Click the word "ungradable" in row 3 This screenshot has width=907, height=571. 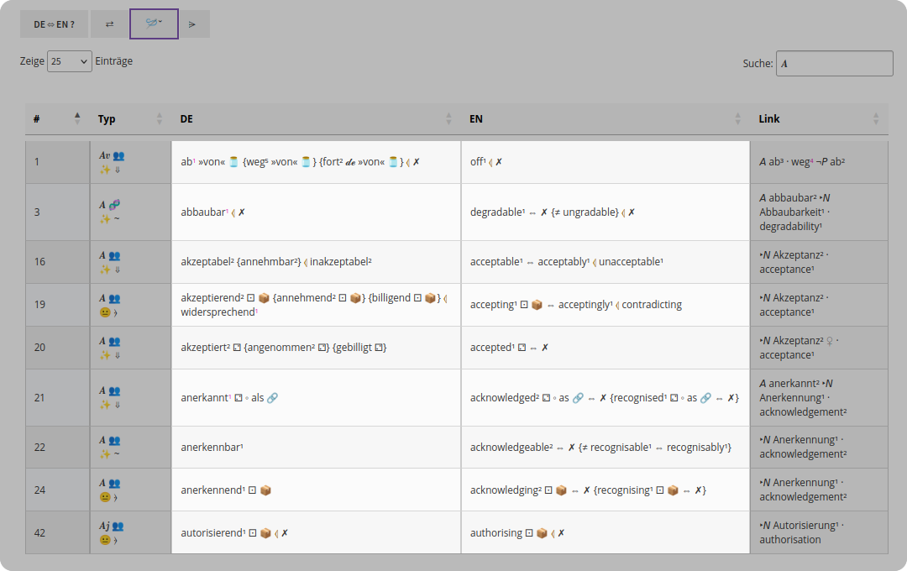pos(590,212)
